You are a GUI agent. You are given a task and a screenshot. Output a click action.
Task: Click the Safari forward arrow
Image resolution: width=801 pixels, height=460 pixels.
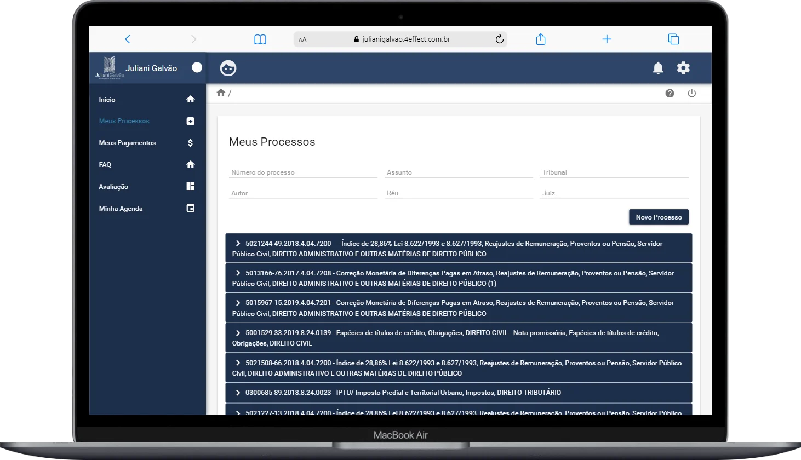point(193,39)
